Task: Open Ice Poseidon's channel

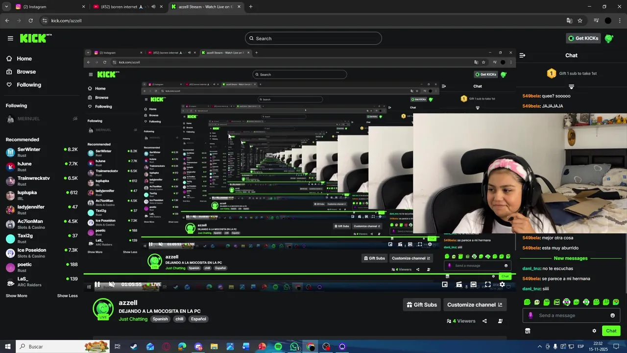Action: point(42,253)
